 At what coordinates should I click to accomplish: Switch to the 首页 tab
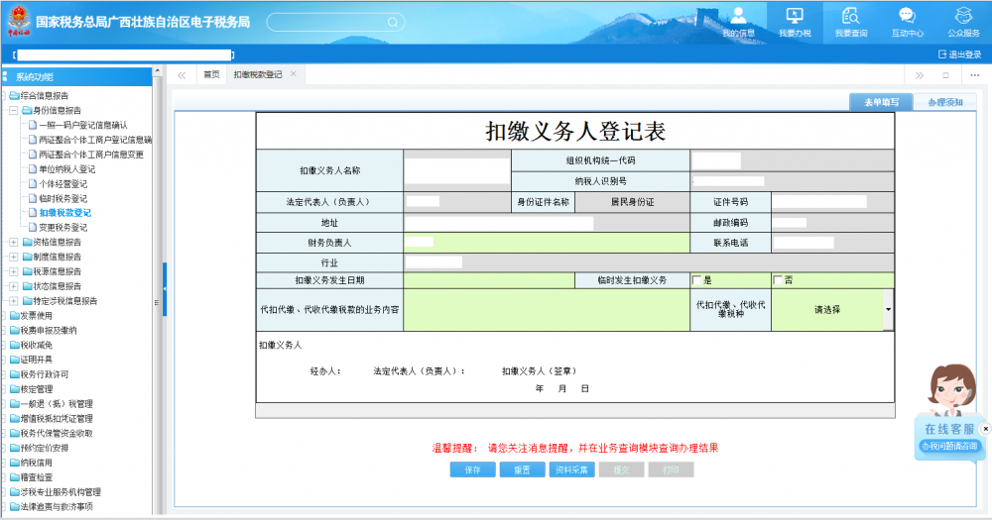[211, 75]
